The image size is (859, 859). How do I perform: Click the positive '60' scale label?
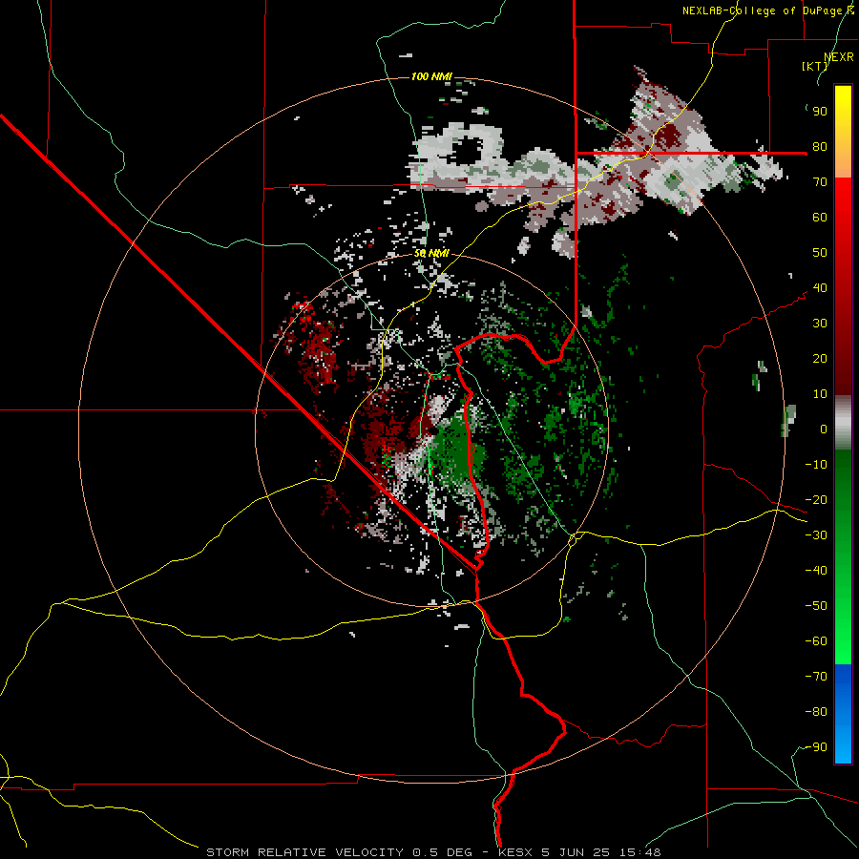pos(820,217)
